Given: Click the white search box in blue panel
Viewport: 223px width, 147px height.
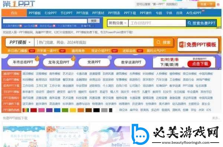Looking at the screenshot, I should click(x=45, y=21).
